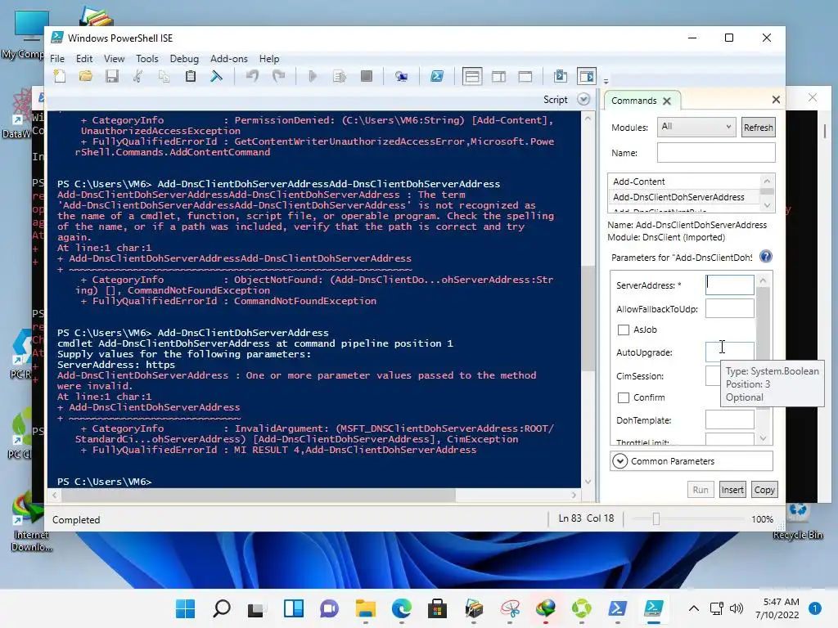Open the Edit menu

[84, 59]
